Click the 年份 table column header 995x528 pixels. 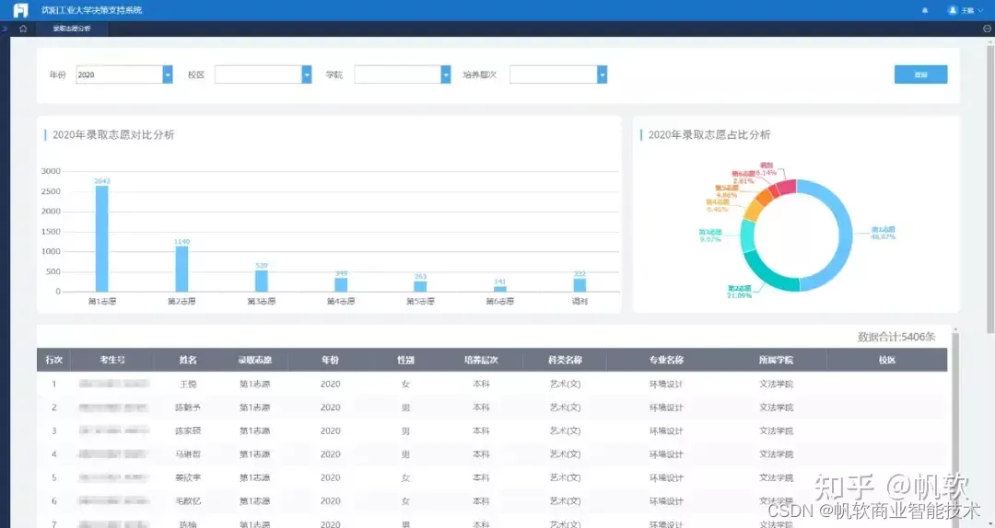330,360
